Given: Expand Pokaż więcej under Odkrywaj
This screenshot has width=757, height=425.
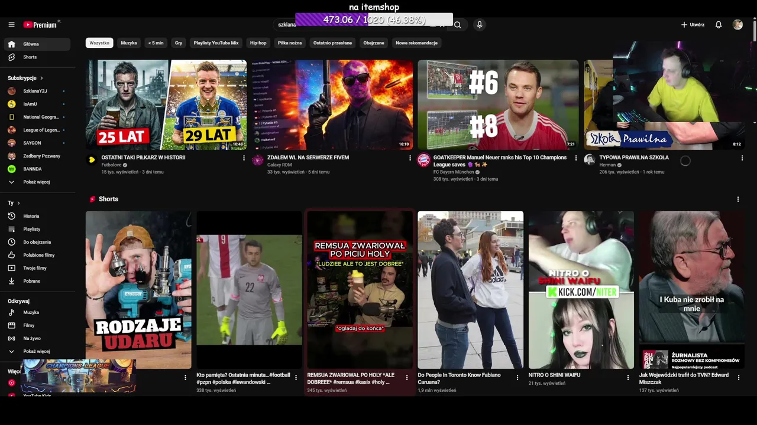Looking at the screenshot, I should (37, 351).
